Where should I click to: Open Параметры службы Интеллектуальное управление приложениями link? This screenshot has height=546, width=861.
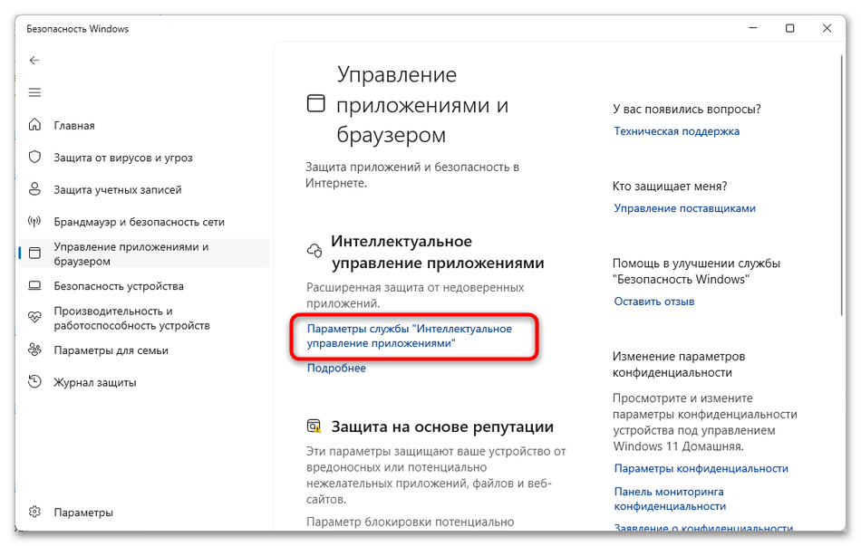coord(409,336)
